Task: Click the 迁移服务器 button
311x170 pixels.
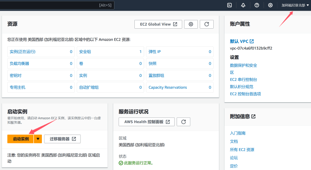Action: [x=62, y=139]
